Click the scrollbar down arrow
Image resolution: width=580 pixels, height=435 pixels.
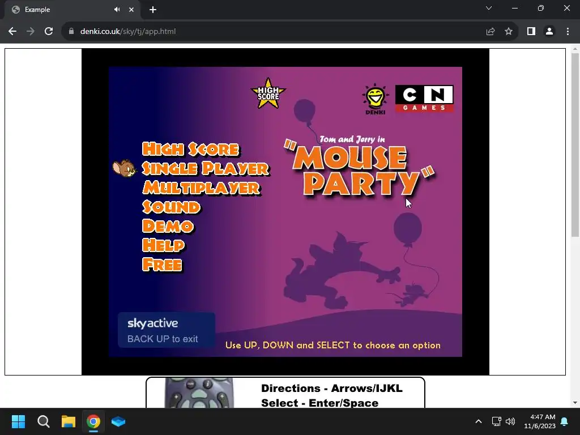[x=575, y=403]
